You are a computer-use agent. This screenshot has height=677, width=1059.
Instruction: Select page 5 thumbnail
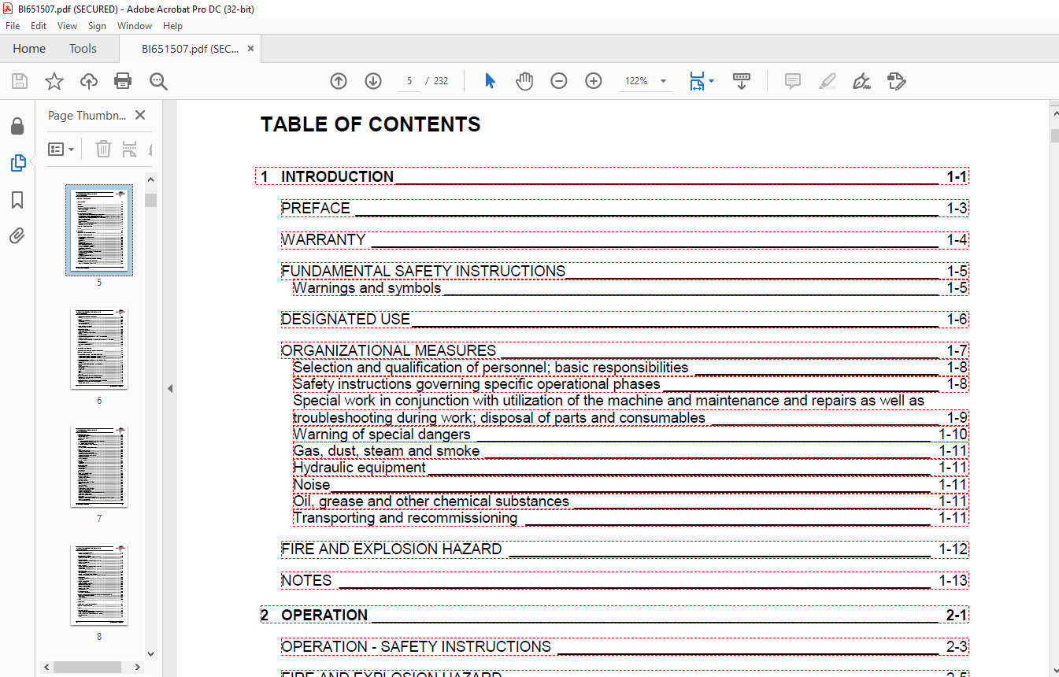pos(99,231)
